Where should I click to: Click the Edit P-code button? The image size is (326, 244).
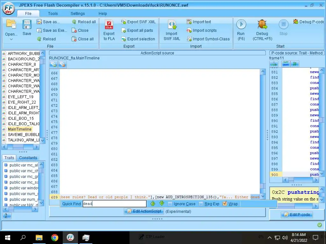tap(297, 214)
